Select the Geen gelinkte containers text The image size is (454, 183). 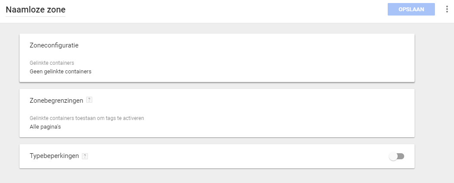[x=61, y=71]
